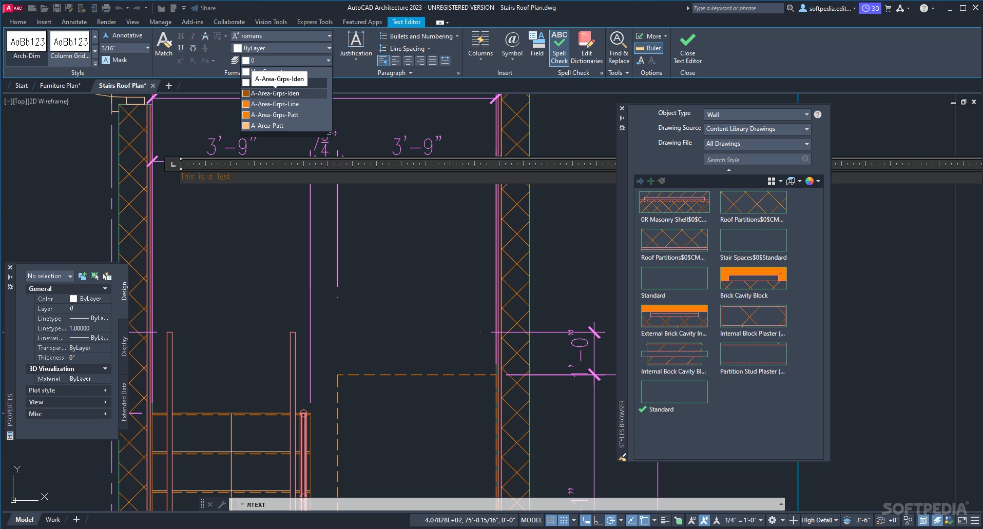
Task: Click the Select Objects icon in Properties
Action: point(94,276)
